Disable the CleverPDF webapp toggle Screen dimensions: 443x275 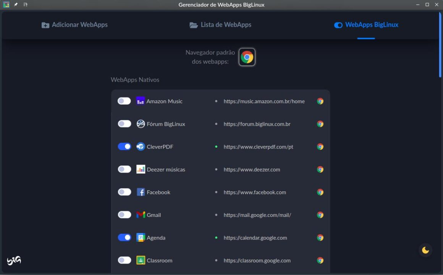(x=124, y=147)
